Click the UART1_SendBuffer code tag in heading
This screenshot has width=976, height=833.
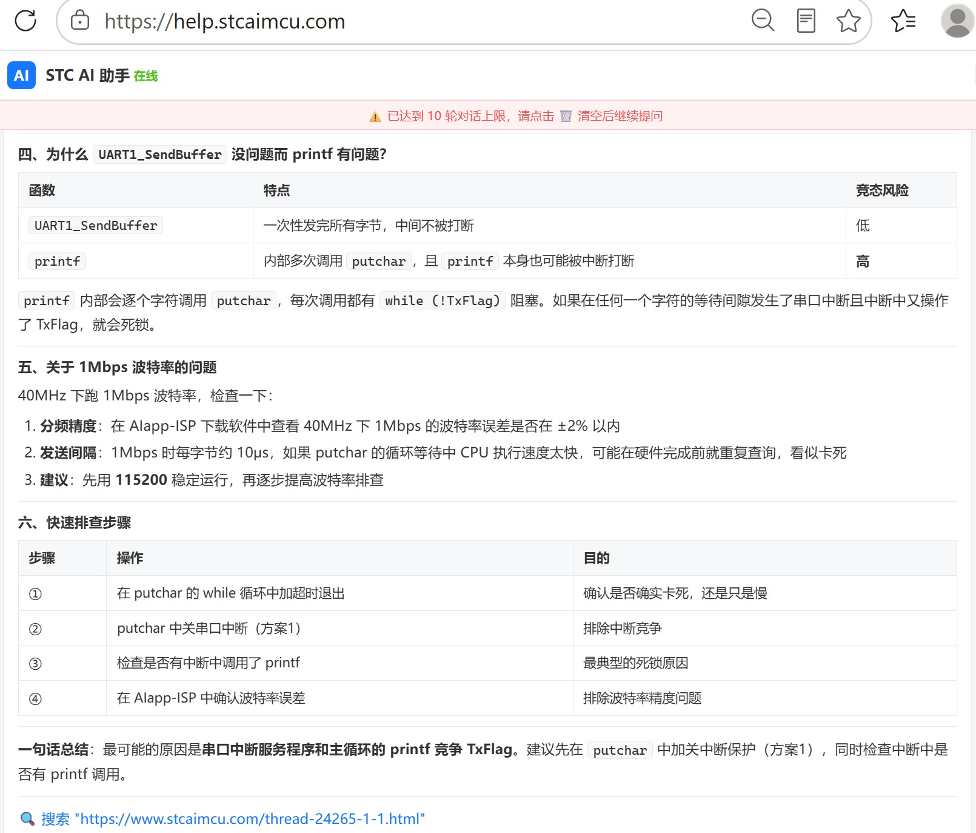click(160, 155)
